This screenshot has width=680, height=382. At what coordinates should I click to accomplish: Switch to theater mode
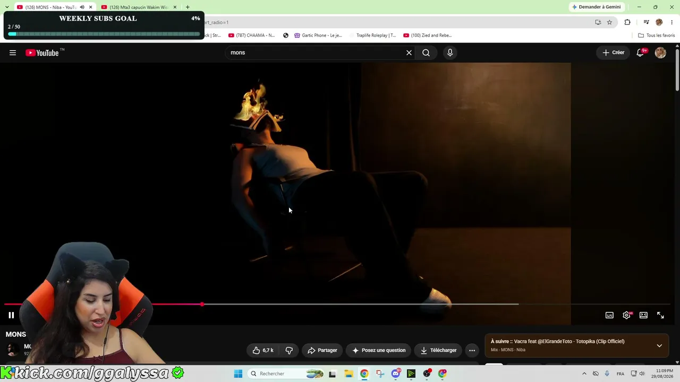tap(643, 315)
